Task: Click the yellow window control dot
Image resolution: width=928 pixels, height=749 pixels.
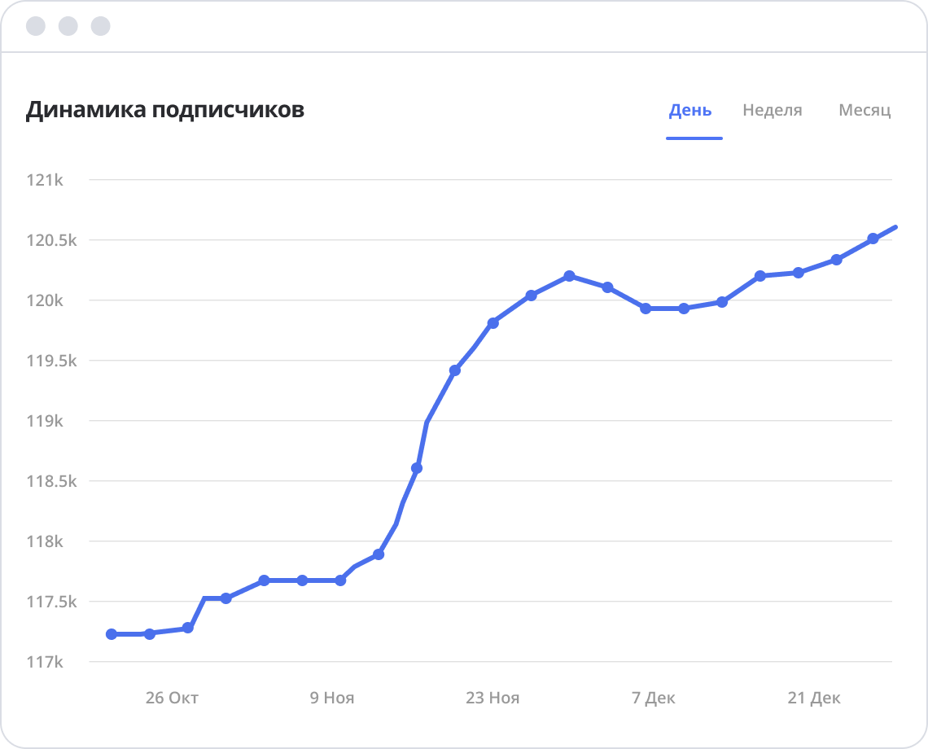Action: tap(67, 25)
